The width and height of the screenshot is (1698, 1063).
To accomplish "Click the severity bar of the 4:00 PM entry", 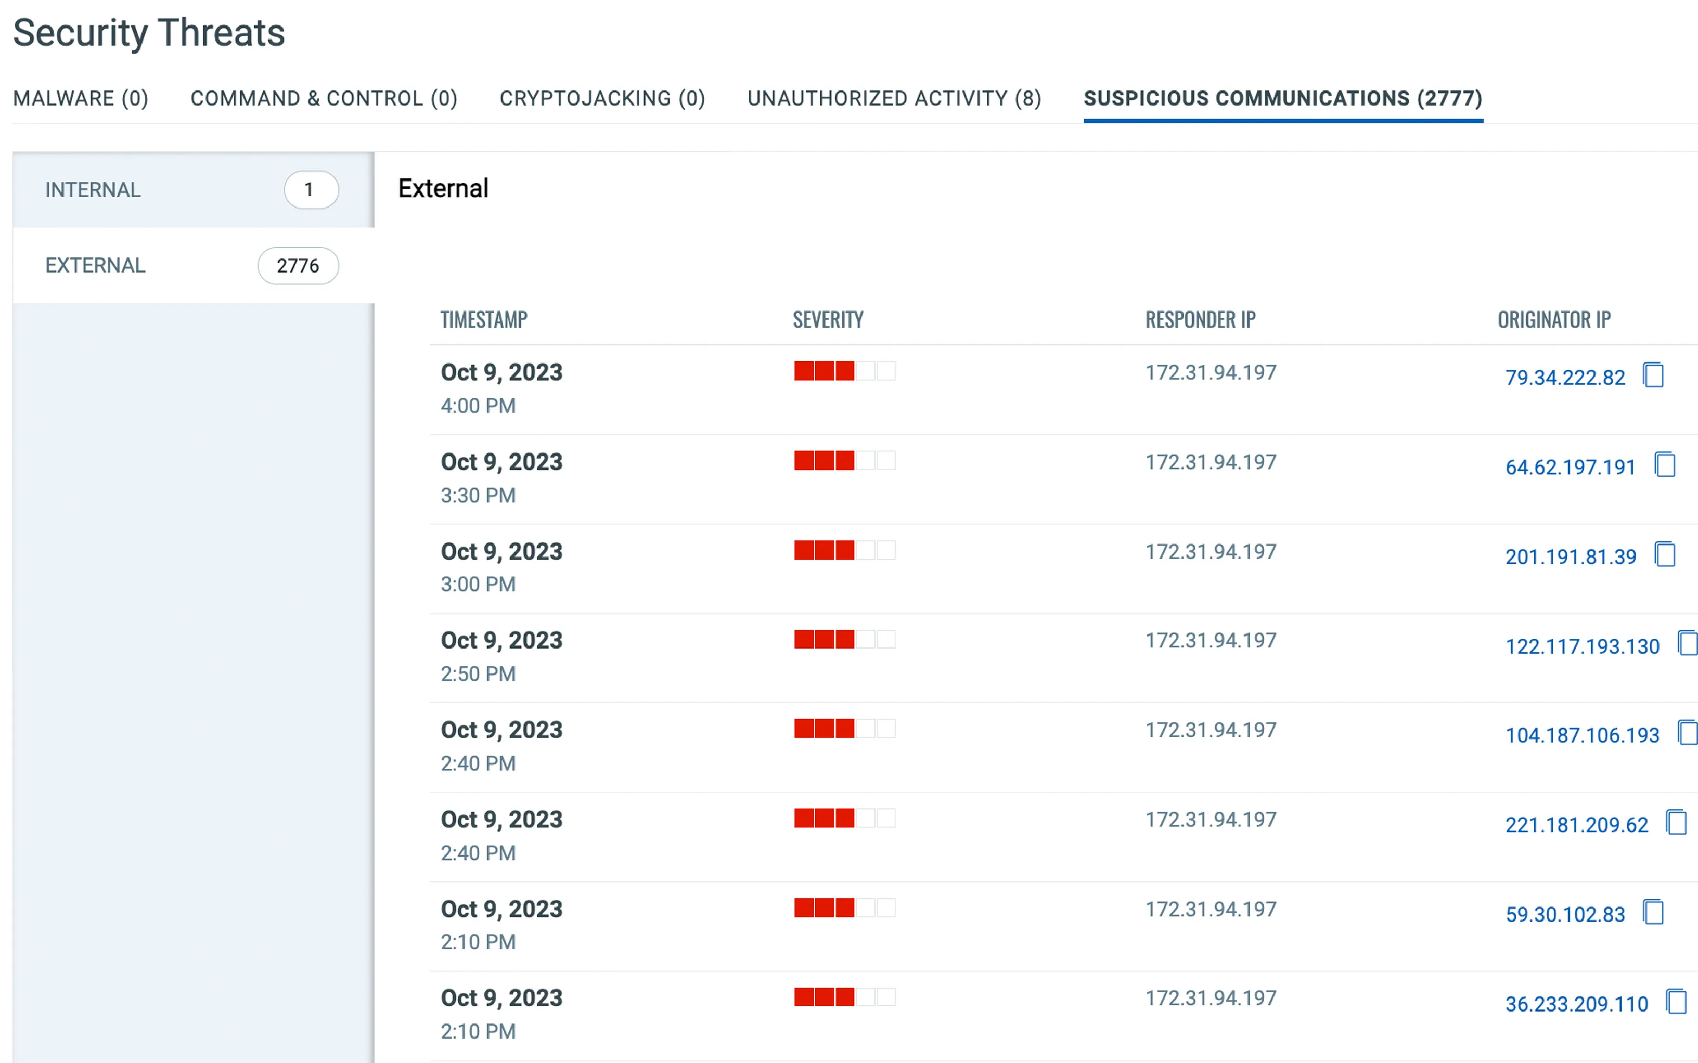I will click(x=844, y=371).
